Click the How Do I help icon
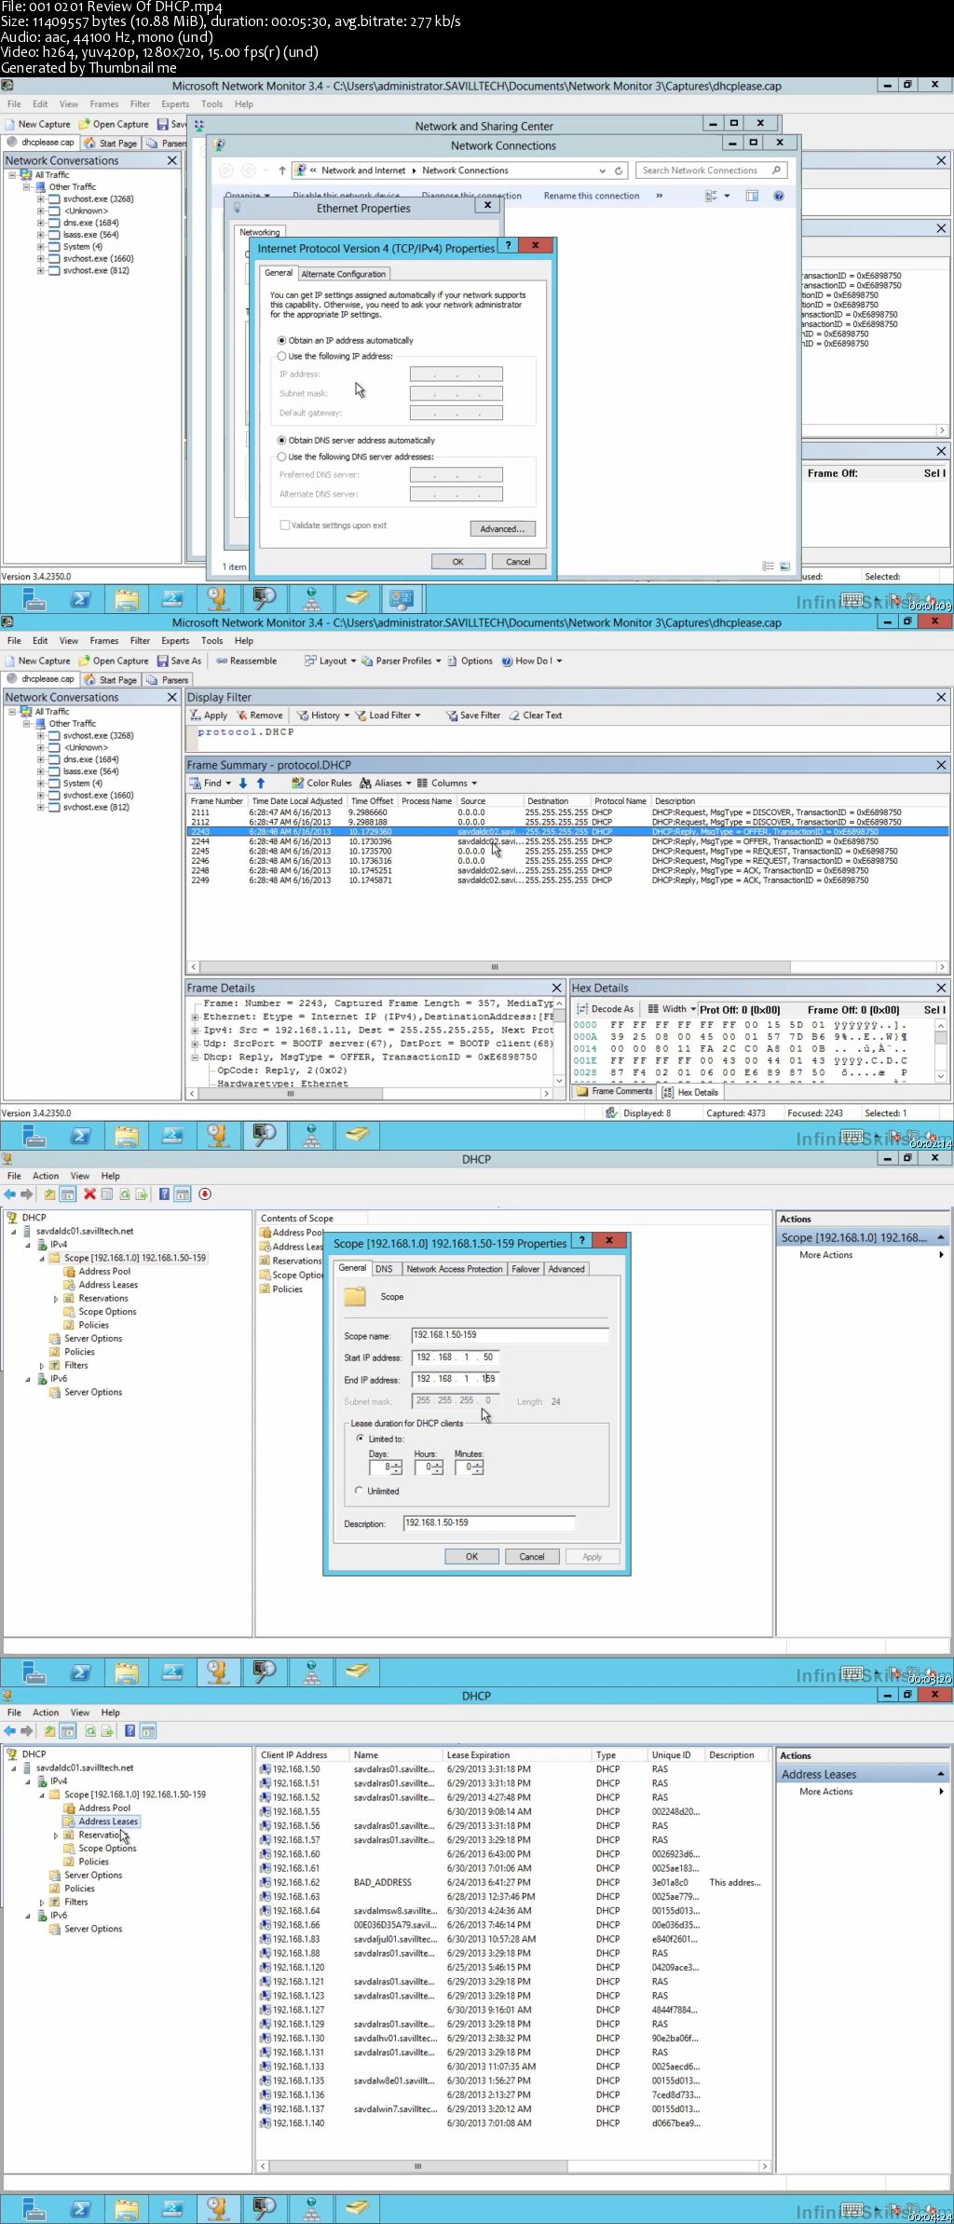 508,661
